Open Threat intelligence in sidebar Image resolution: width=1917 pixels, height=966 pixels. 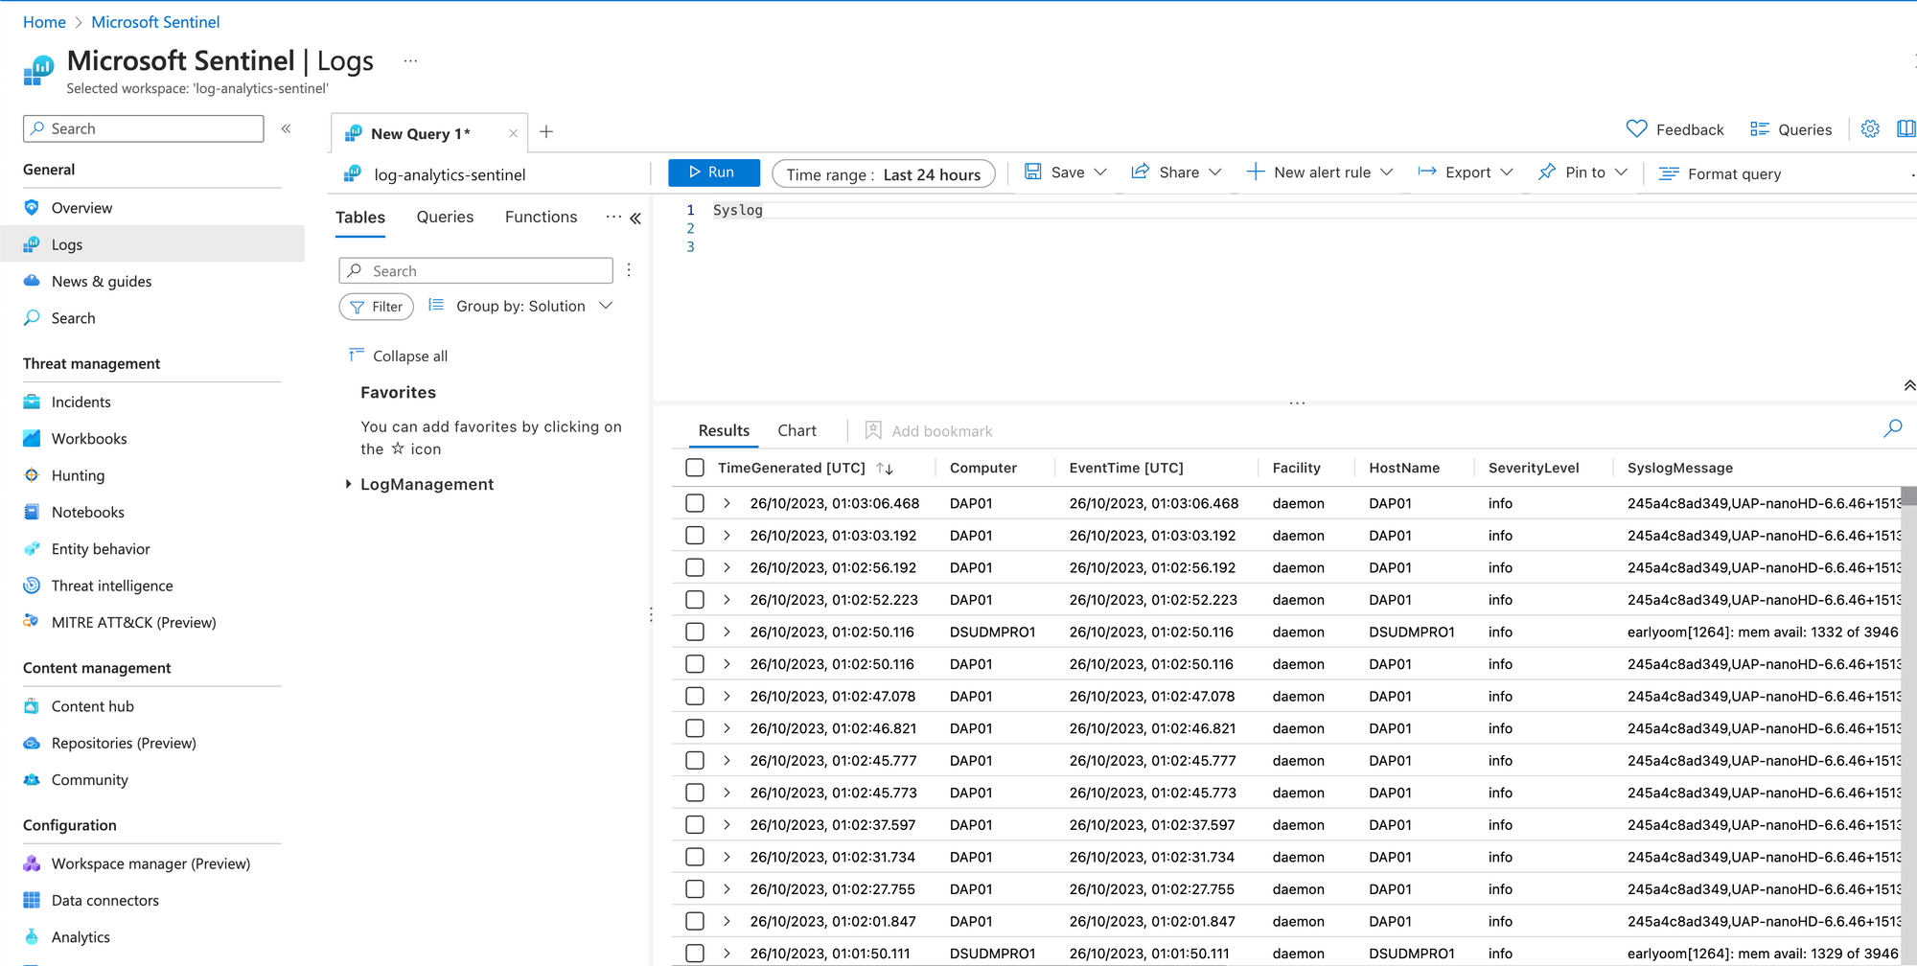pyautogui.click(x=112, y=586)
